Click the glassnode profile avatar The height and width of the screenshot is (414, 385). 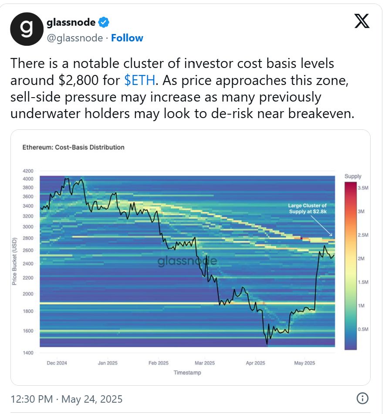27,29
